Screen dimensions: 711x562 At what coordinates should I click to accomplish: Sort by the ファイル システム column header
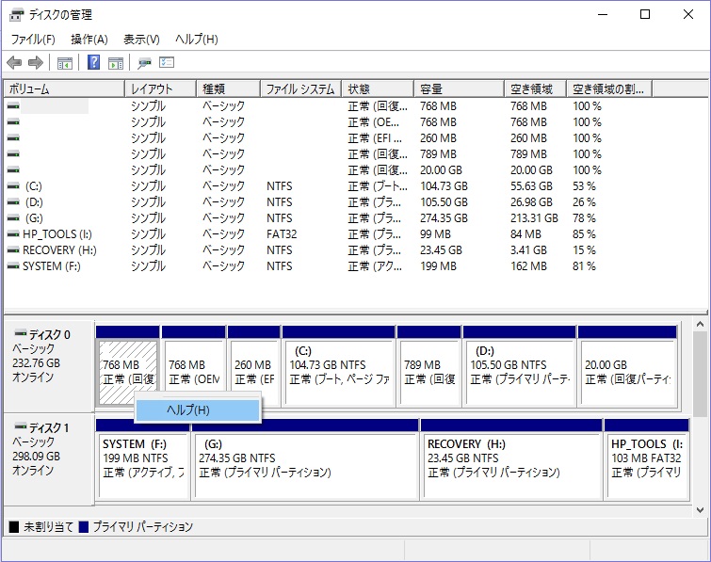[x=301, y=88]
